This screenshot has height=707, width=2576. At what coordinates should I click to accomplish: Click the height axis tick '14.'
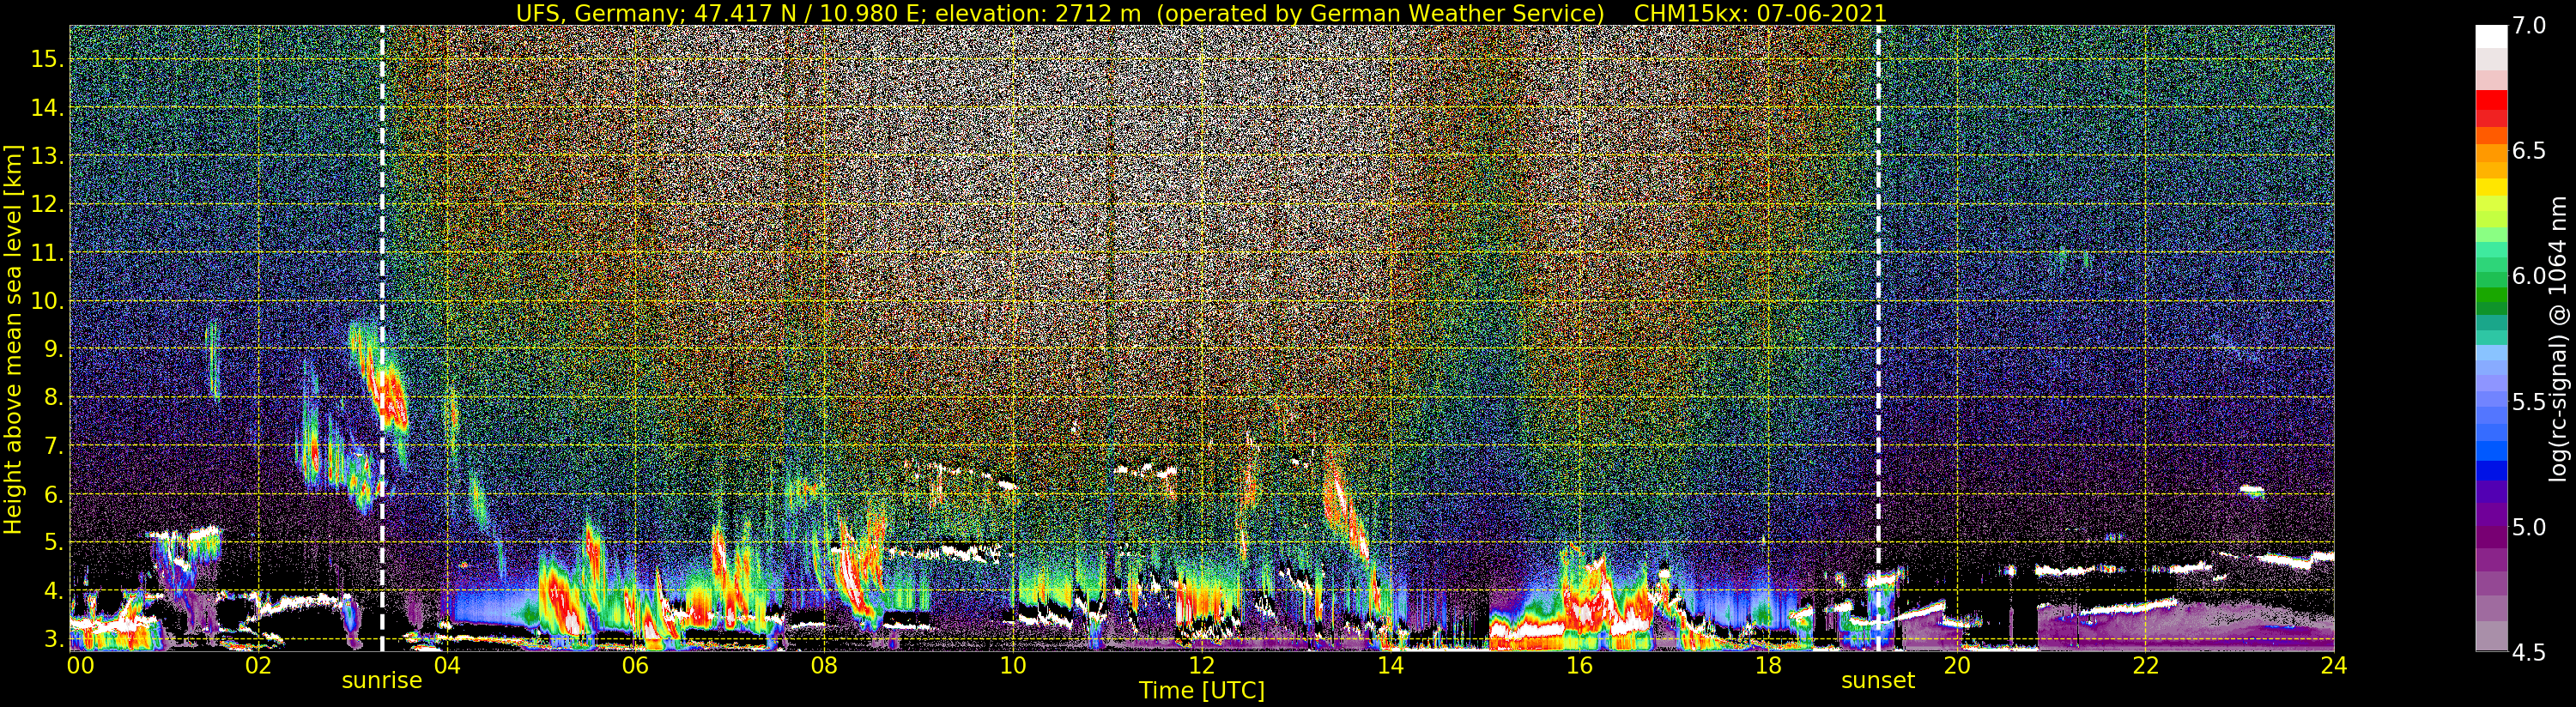pyautogui.click(x=47, y=108)
